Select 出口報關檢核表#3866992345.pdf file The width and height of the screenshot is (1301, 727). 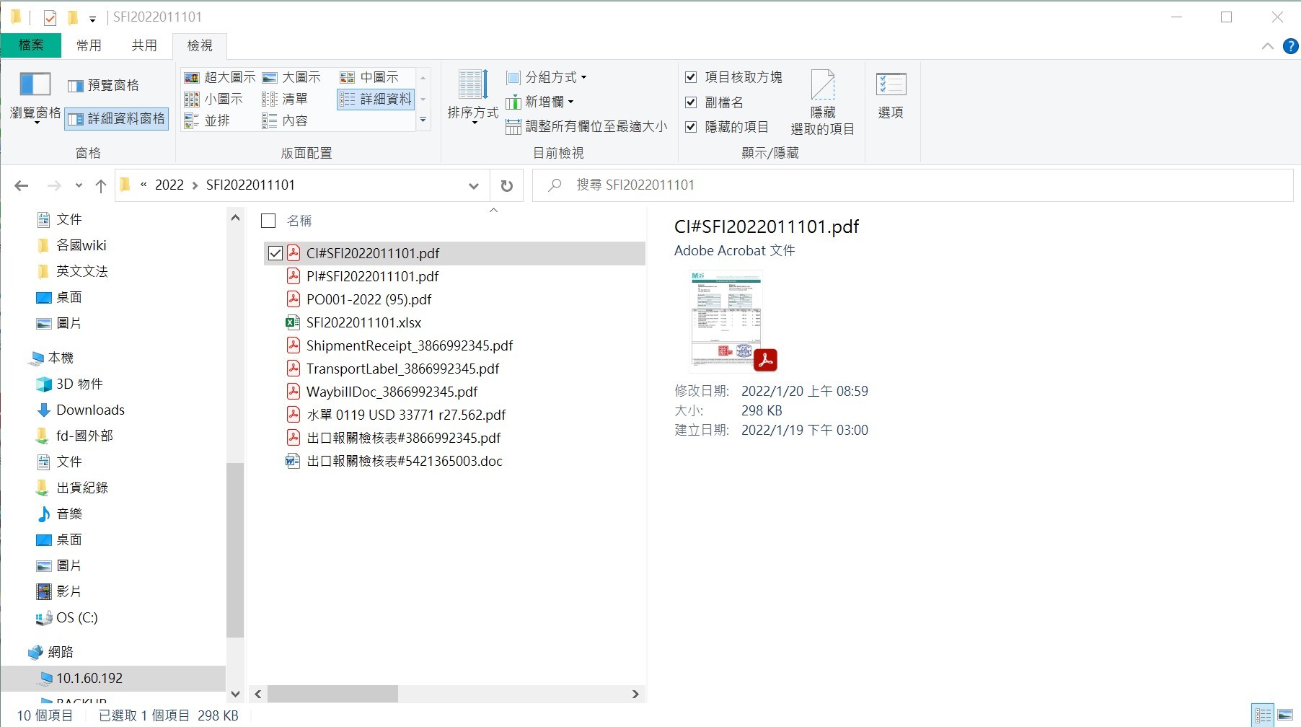tap(403, 438)
